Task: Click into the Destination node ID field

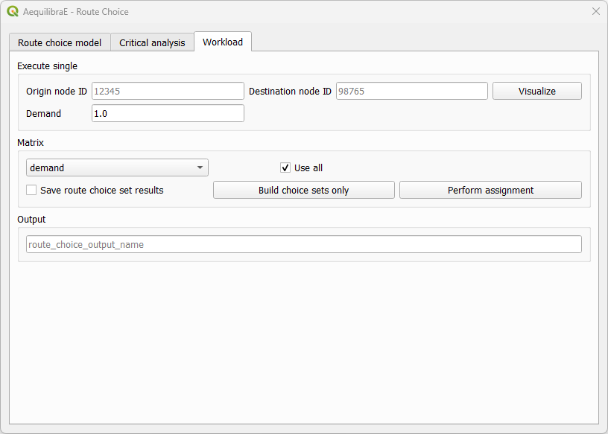Action: click(411, 91)
